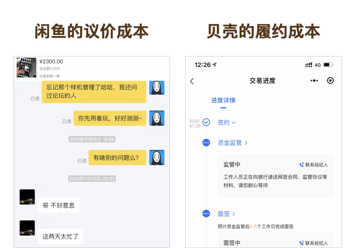Tap the 2020.07.25 date beside 签约
Viewport: 355px width, 248px height.
coord(195,123)
